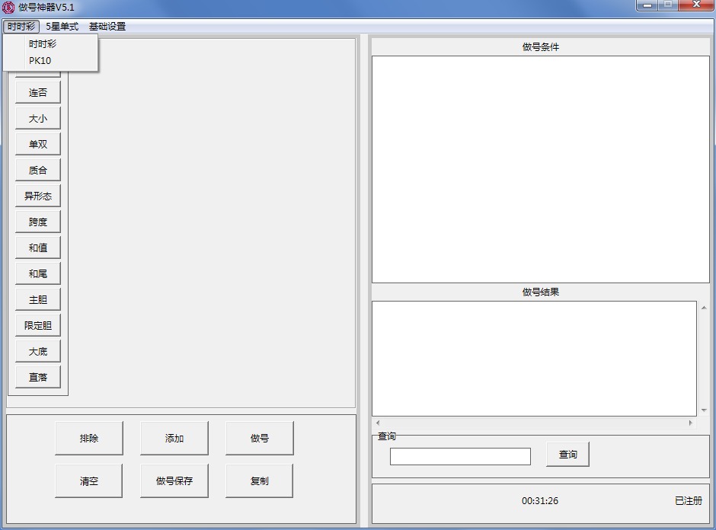Viewport: 716px width, 530px height.
Task: Copy results with the 复制 button
Action: [260, 481]
